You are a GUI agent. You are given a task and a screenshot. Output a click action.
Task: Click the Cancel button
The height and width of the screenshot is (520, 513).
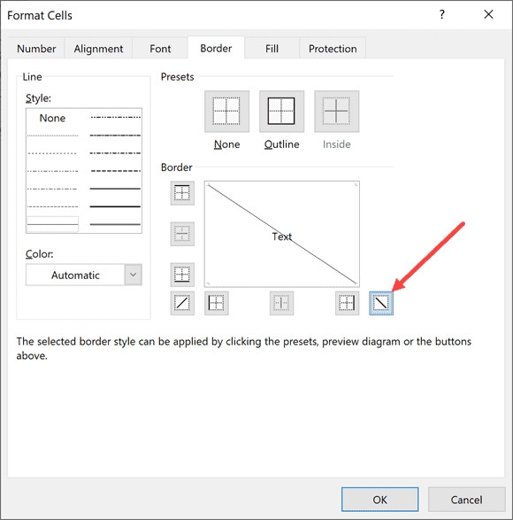pyautogui.click(x=466, y=500)
